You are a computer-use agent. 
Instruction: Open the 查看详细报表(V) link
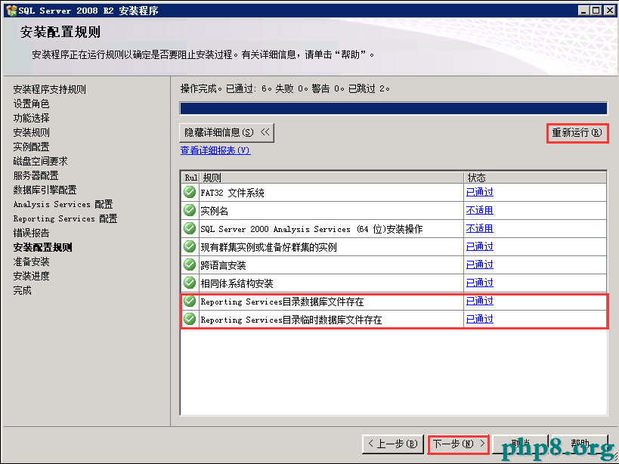(x=215, y=150)
